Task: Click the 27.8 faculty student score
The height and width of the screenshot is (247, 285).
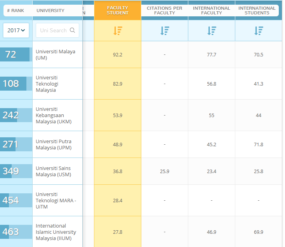Action: tap(118, 232)
